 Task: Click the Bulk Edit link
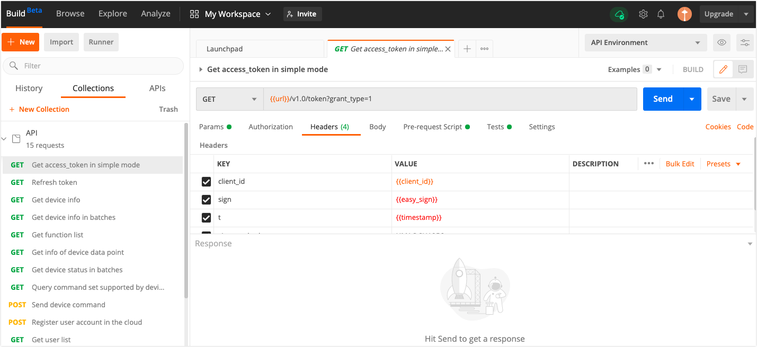click(x=680, y=164)
